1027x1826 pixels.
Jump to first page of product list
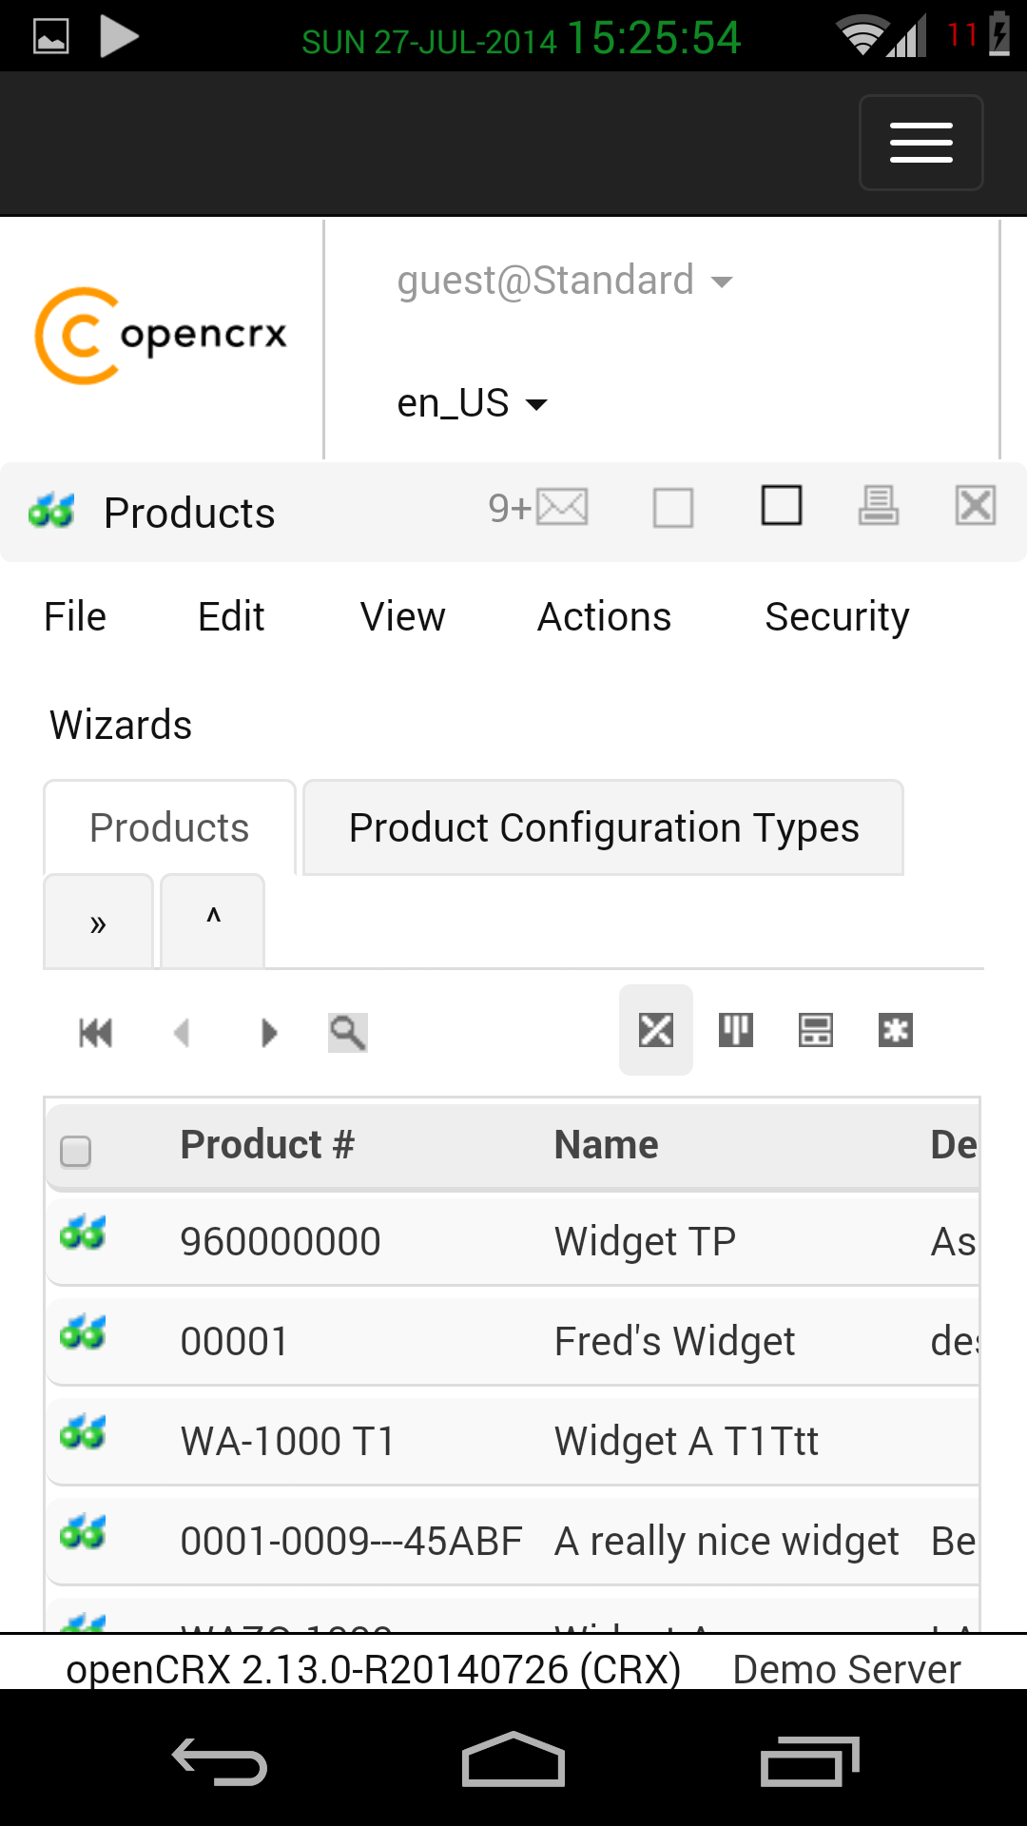coord(95,1032)
